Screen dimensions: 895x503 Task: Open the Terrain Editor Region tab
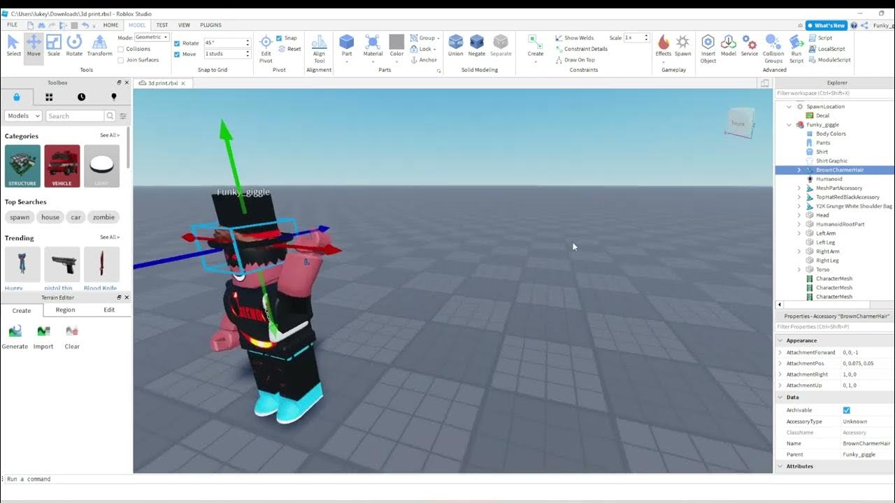(x=65, y=310)
